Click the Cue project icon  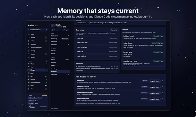click(x=29, y=67)
